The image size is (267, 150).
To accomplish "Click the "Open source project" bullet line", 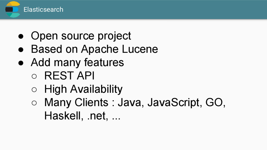I will 81,36.
